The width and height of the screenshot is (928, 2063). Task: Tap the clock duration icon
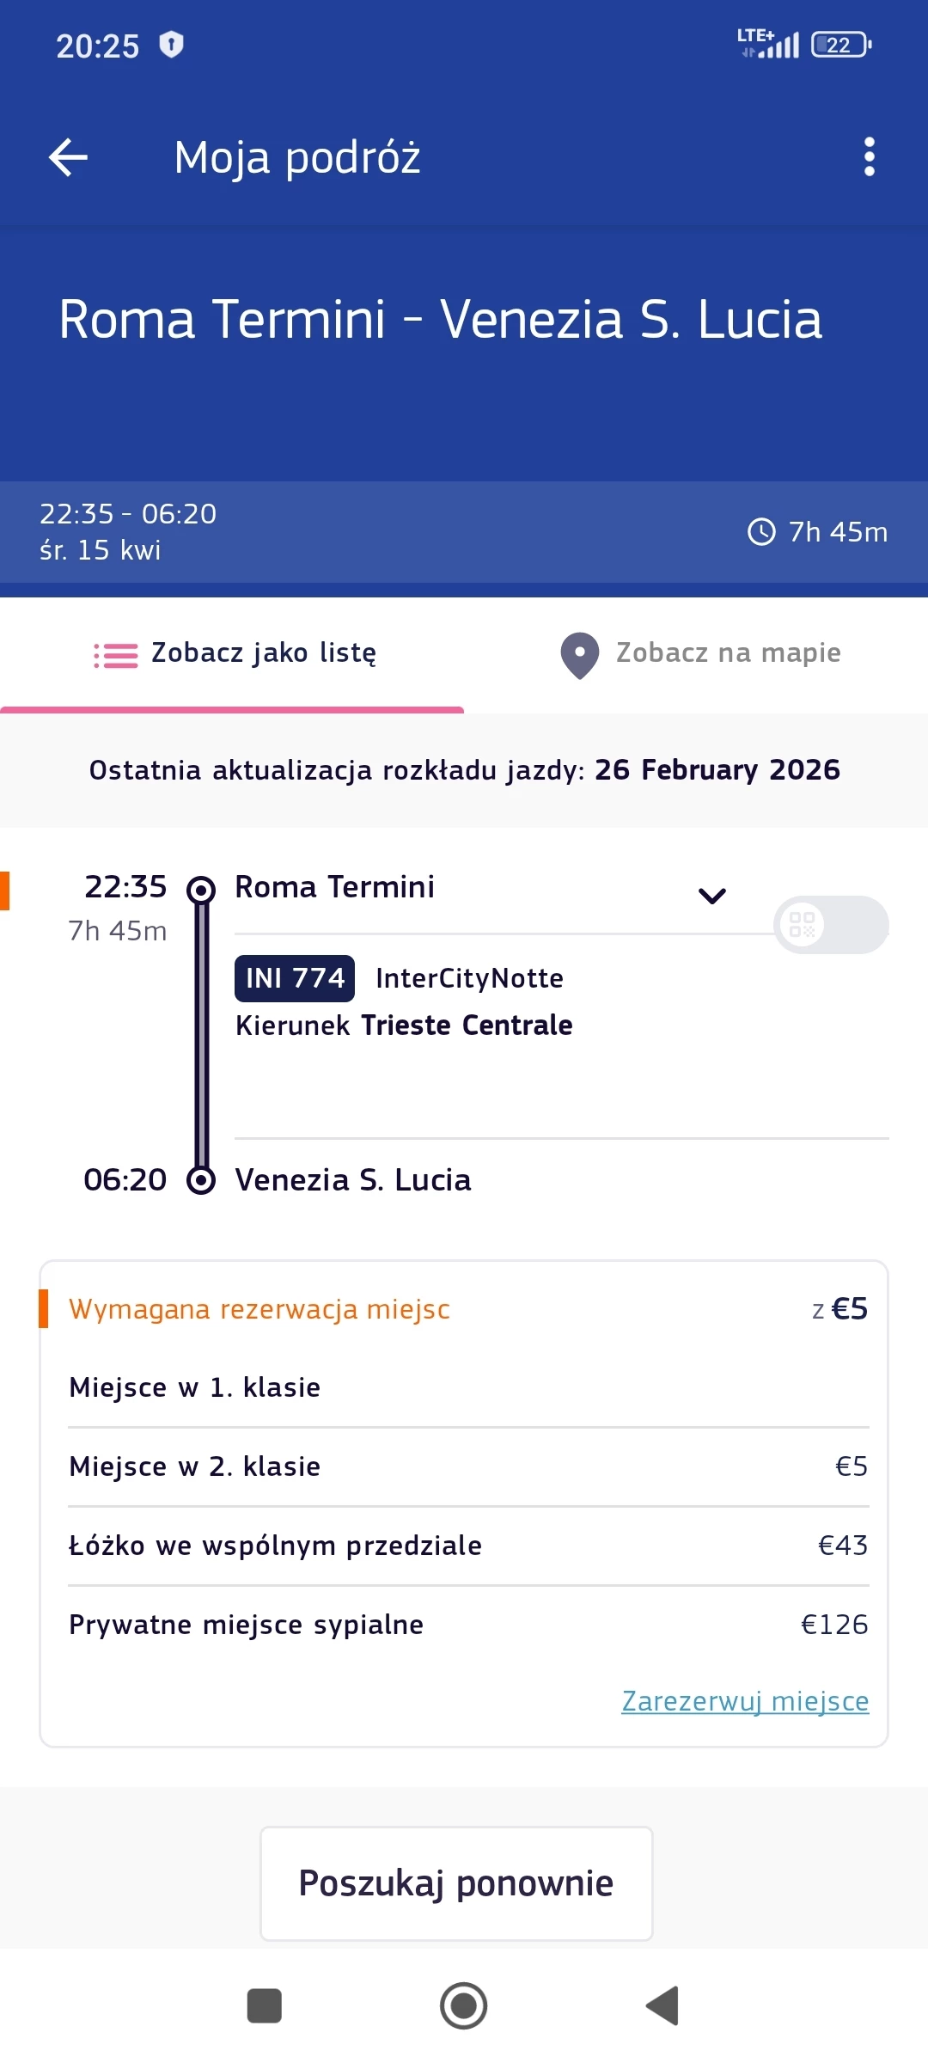click(761, 532)
